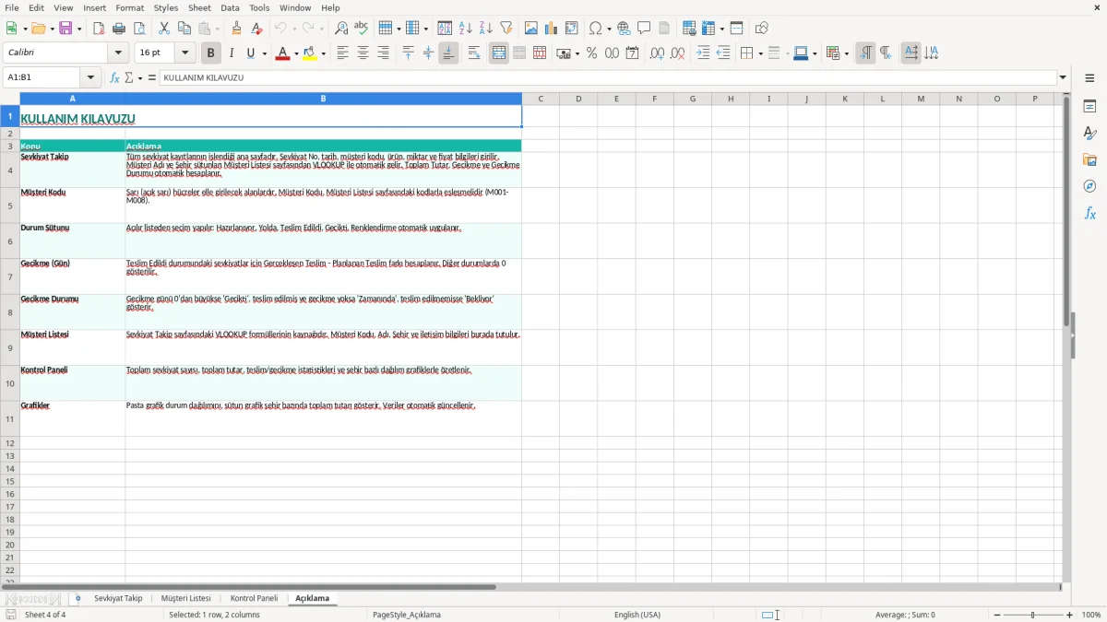Cut the selected cells
This screenshot has width=1107, height=622.
(164, 29)
